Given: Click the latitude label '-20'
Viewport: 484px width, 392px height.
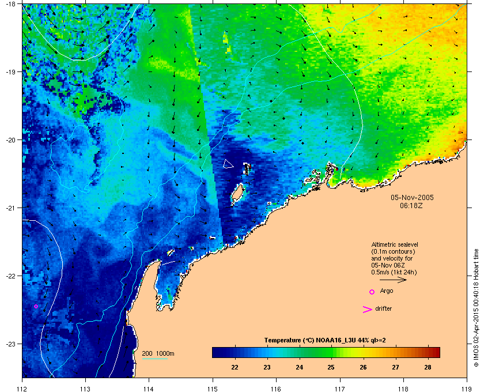Looking at the screenshot, I should pos(10,140).
